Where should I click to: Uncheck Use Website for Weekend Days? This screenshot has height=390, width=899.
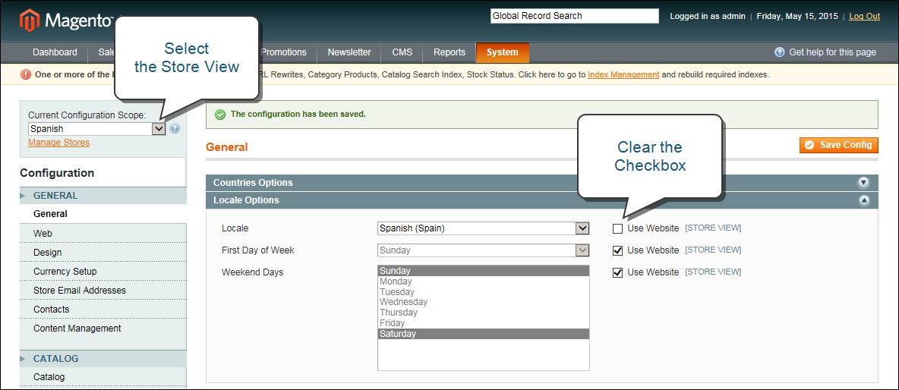point(617,272)
